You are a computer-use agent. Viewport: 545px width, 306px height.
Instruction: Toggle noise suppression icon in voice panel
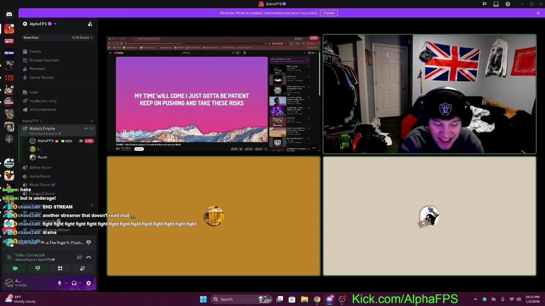79,257
